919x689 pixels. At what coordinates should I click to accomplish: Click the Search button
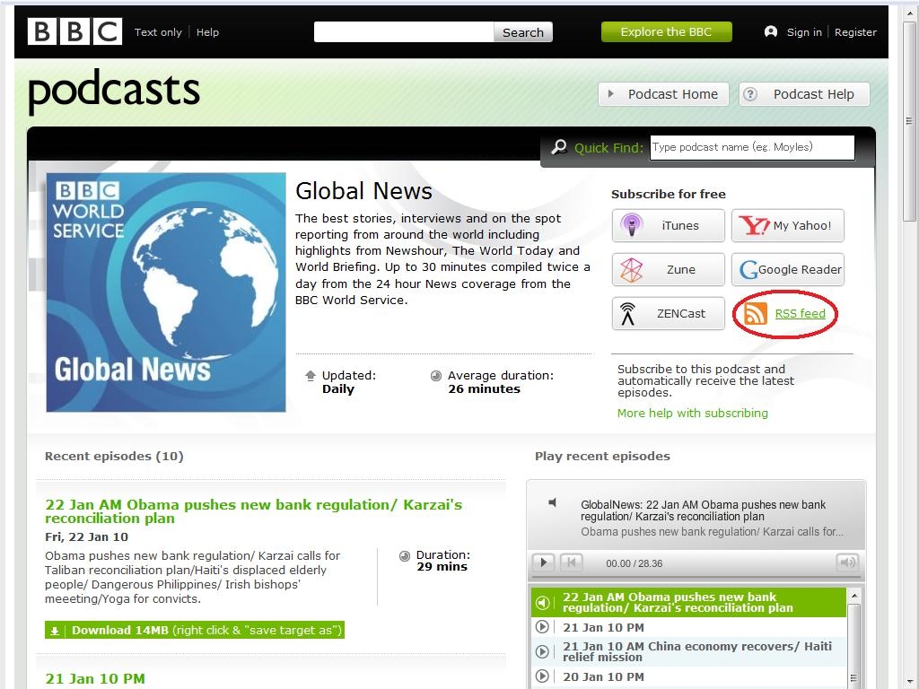coord(523,32)
